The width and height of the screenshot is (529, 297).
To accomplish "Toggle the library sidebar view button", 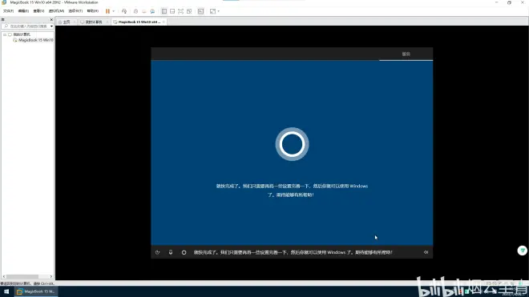I will tap(164, 11).
